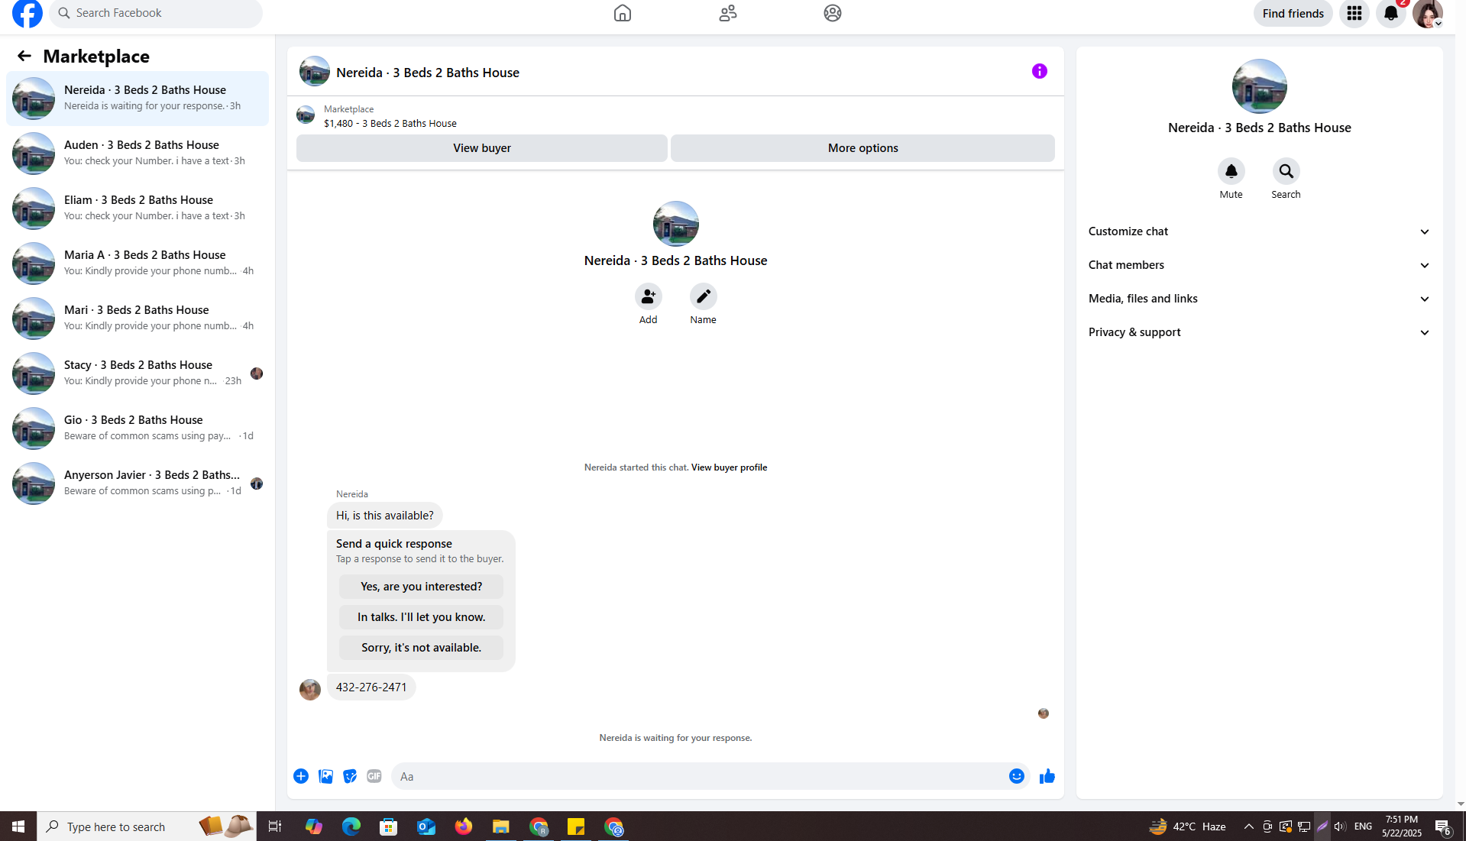Open Maria A conversation in list

[x=138, y=264]
